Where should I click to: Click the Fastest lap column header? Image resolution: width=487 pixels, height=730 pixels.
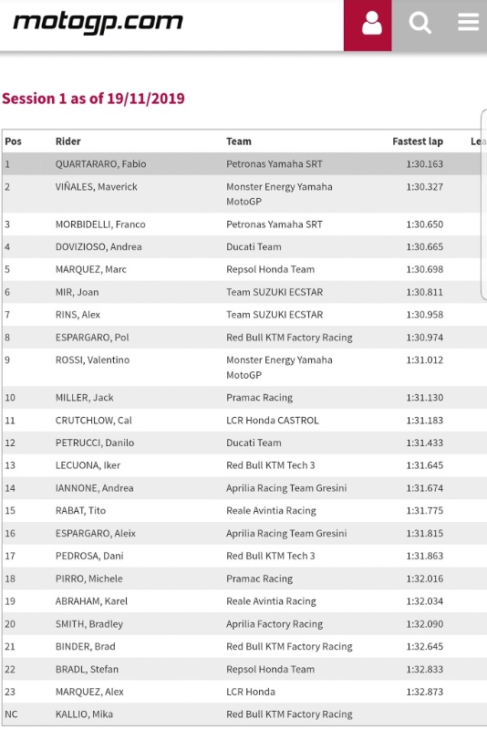click(417, 141)
